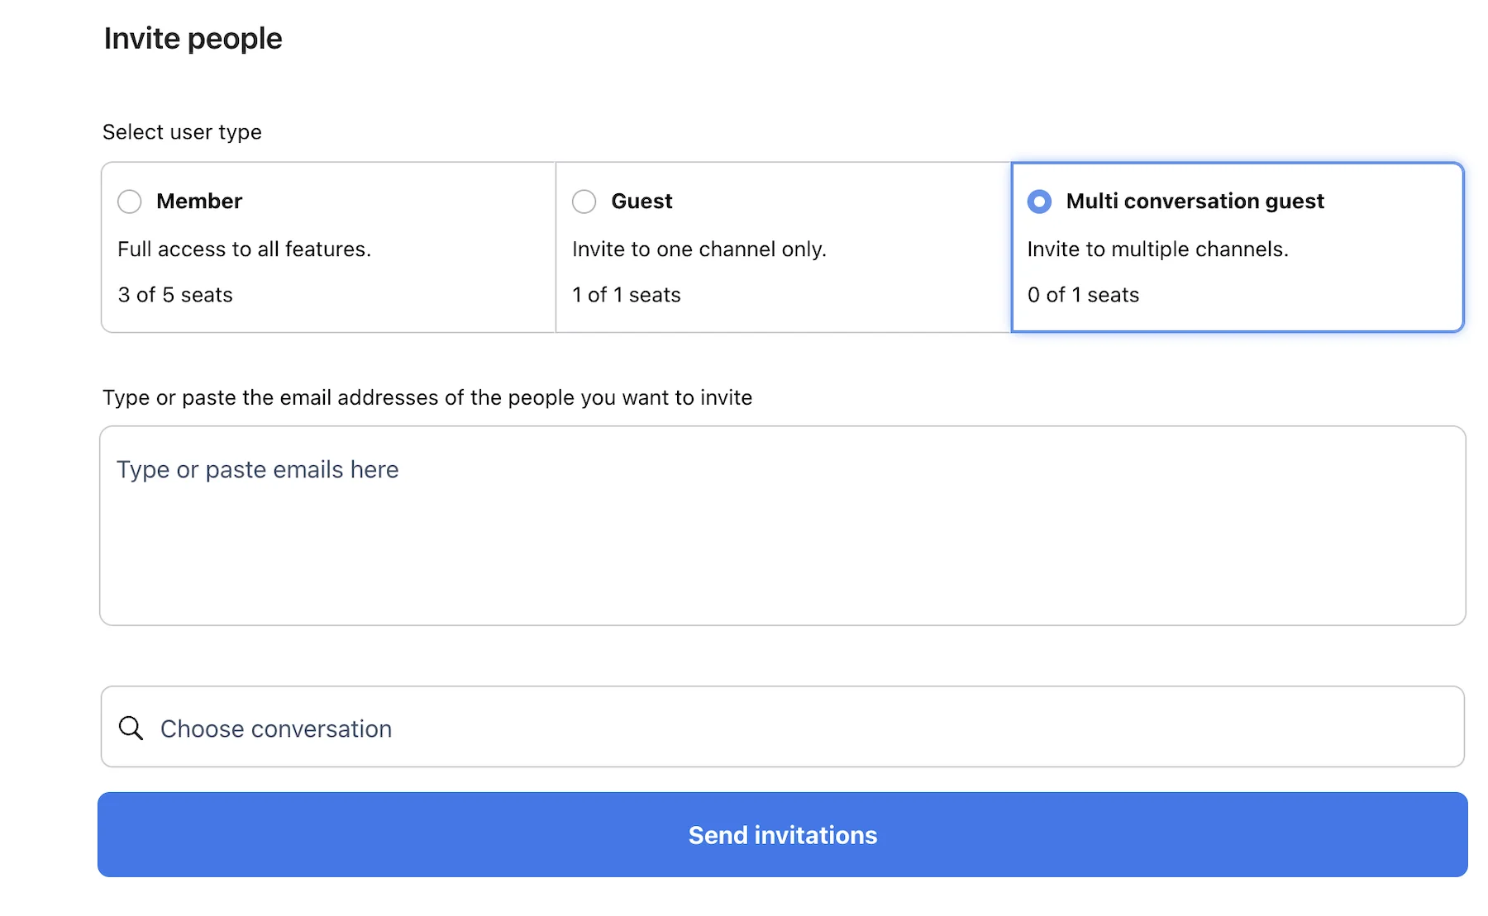Screen dimensions: 1488x916
Task: Select the Guest user type radio button
Action: pos(584,201)
